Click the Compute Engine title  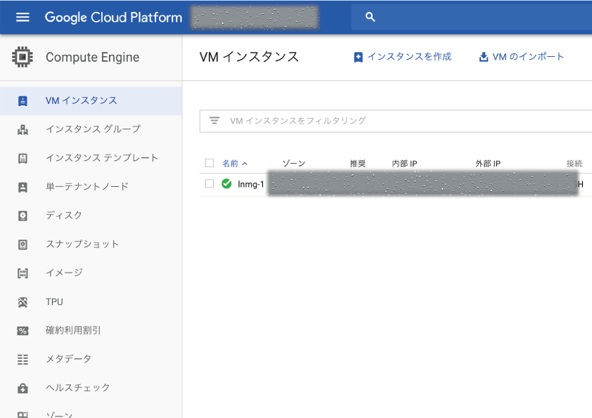point(93,58)
